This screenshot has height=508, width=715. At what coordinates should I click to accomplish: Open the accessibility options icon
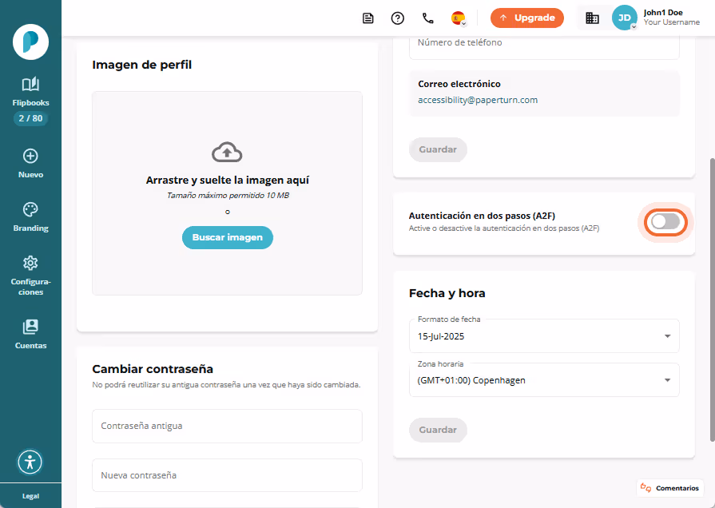click(30, 462)
